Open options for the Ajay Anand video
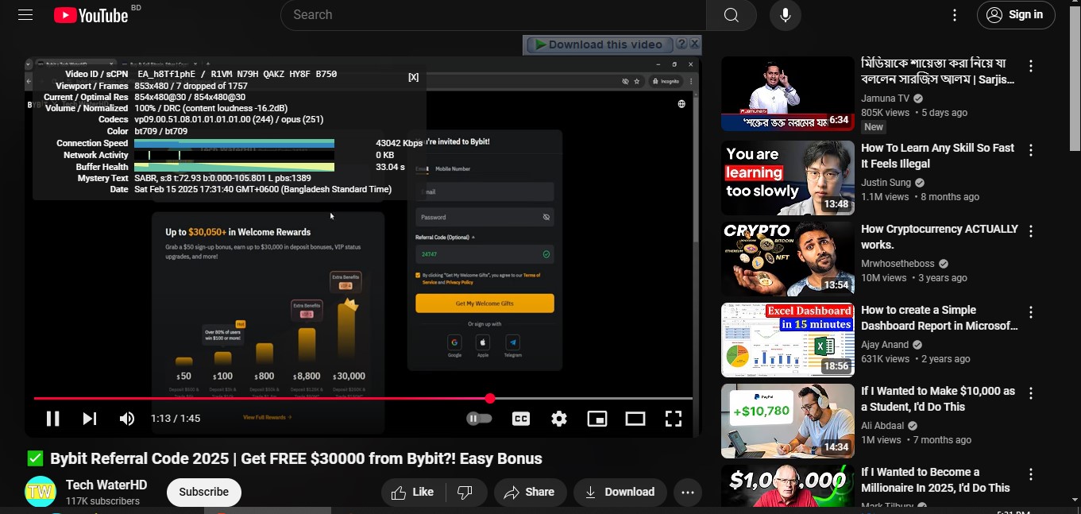1081x514 pixels. (1031, 312)
